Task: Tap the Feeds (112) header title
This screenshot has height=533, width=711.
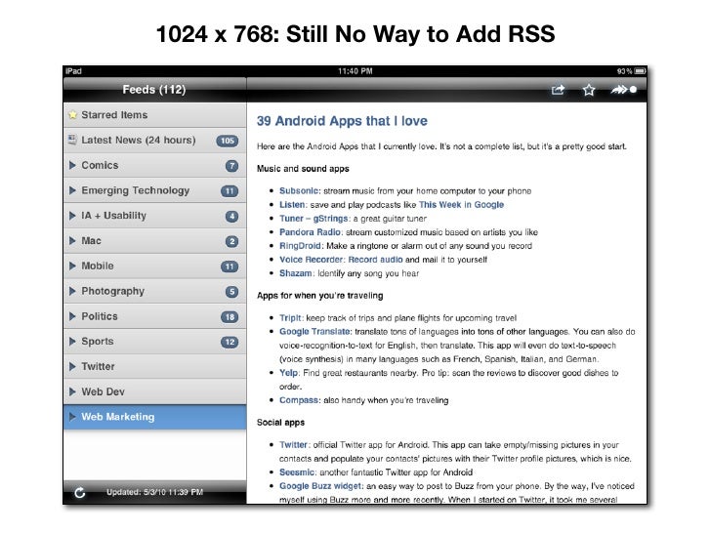Action: click(154, 90)
